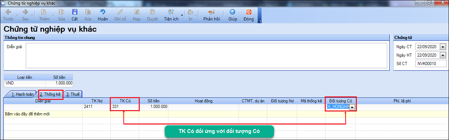Select the VND currency cell
The image size is (449, 140).
tap(24, 83)
